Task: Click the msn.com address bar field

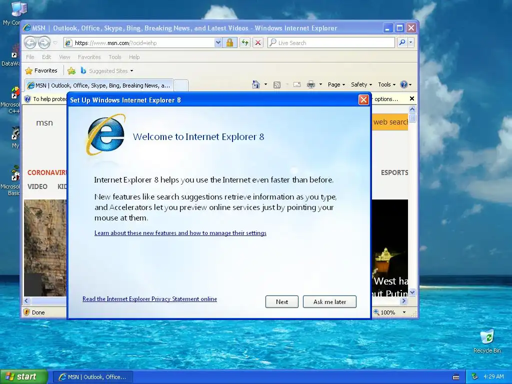Action: (x=139, y=43)
